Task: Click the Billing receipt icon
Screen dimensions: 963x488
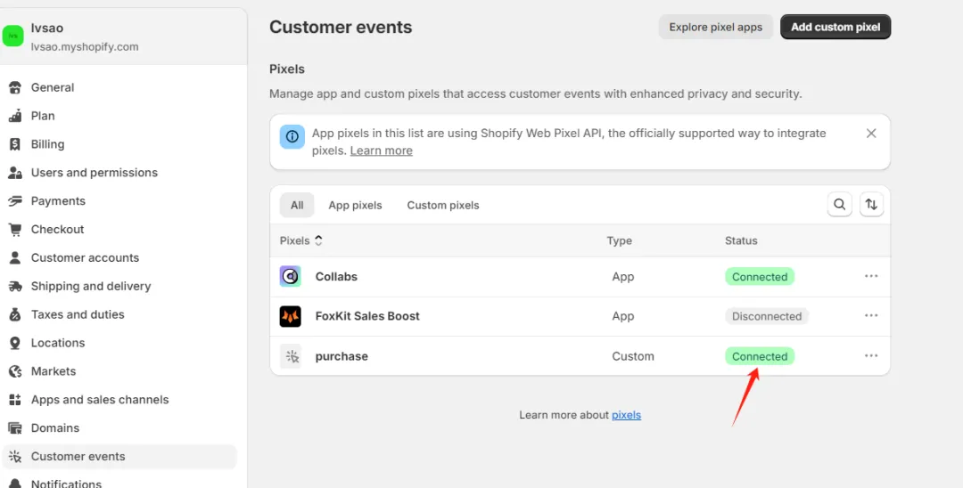Action: tap(15, 144)
